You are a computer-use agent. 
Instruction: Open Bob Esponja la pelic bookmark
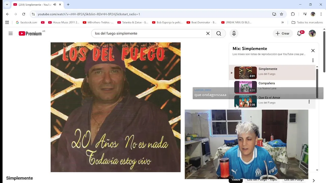coord(167,22)
